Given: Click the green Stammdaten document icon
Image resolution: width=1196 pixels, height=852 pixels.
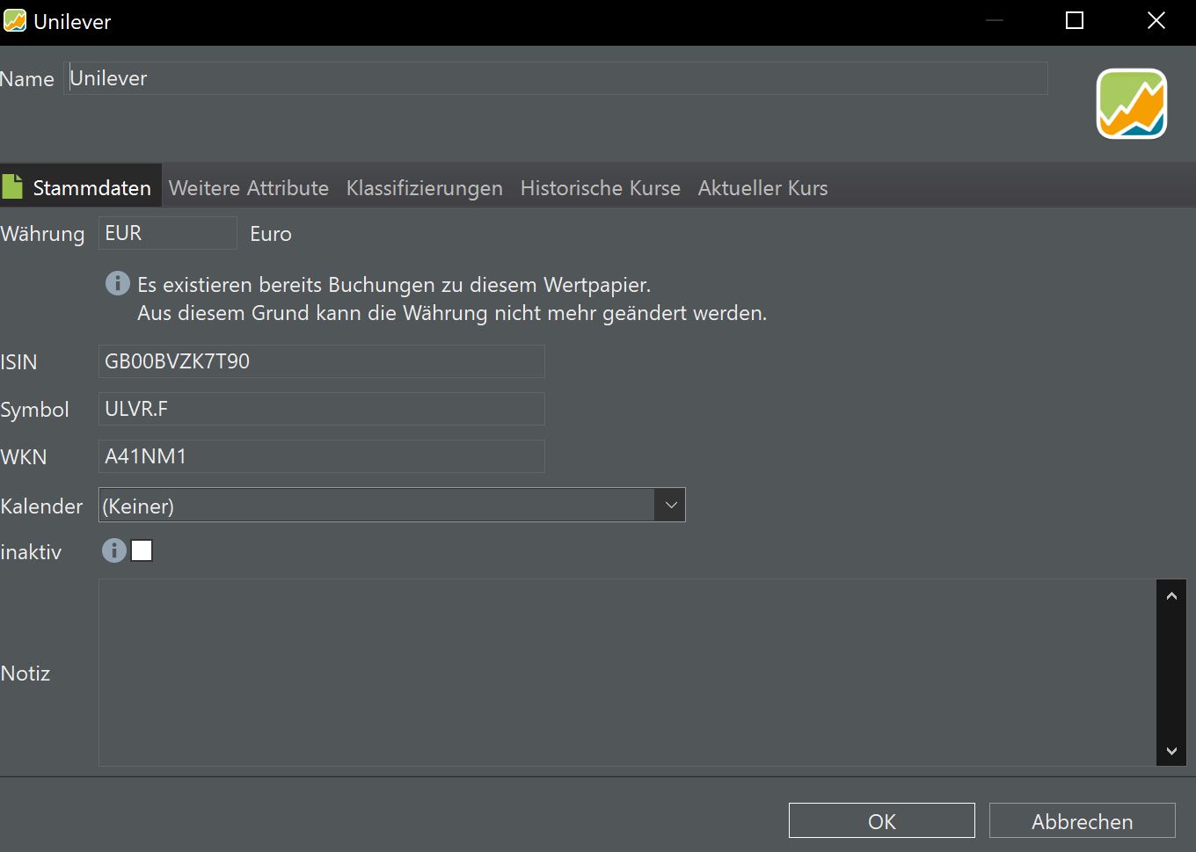Looking at the screenshot, I should (12, 186).
